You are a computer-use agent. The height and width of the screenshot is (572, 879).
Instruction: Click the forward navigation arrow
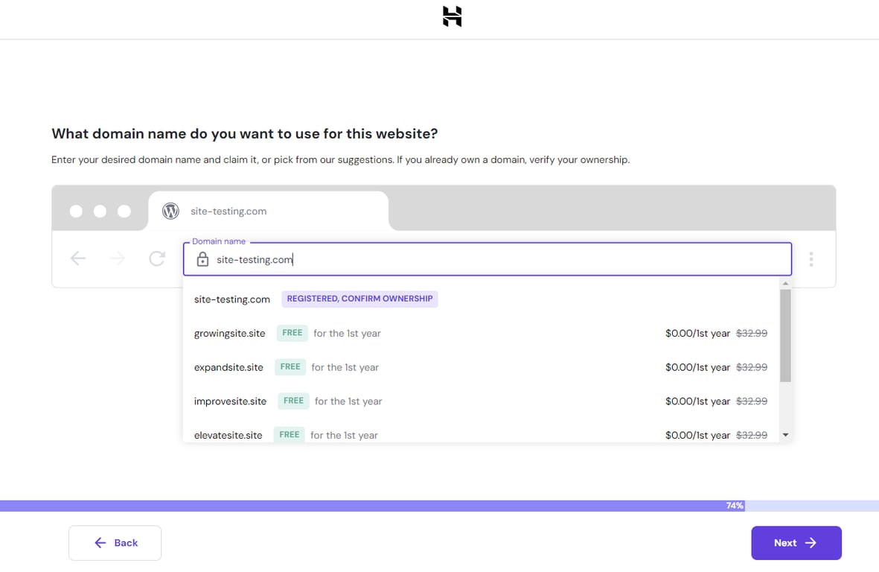pos(117,258)
